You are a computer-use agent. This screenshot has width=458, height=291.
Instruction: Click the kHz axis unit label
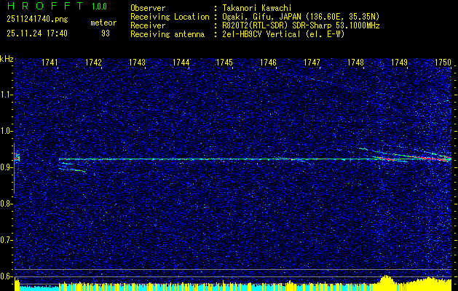[x=7, y=59]
